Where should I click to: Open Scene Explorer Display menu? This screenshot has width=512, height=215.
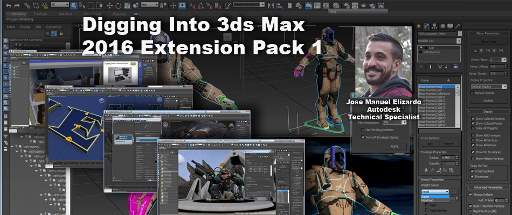tap(25, 27)
